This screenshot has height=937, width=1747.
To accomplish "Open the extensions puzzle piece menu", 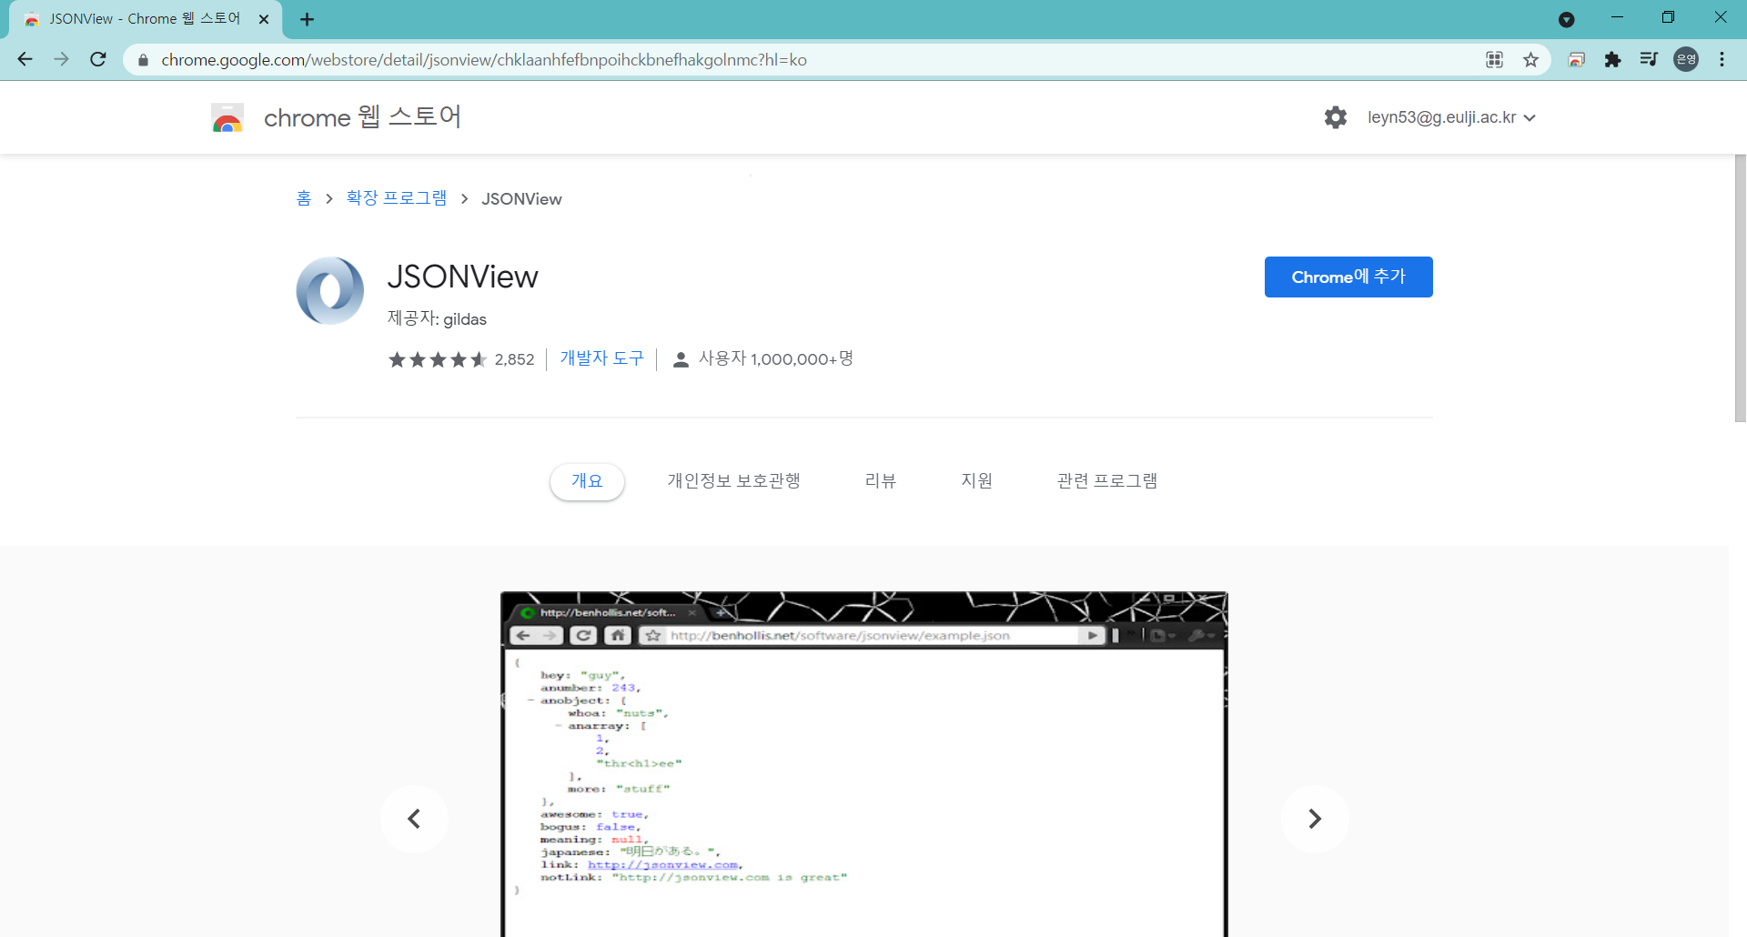I will point(1613,59).
